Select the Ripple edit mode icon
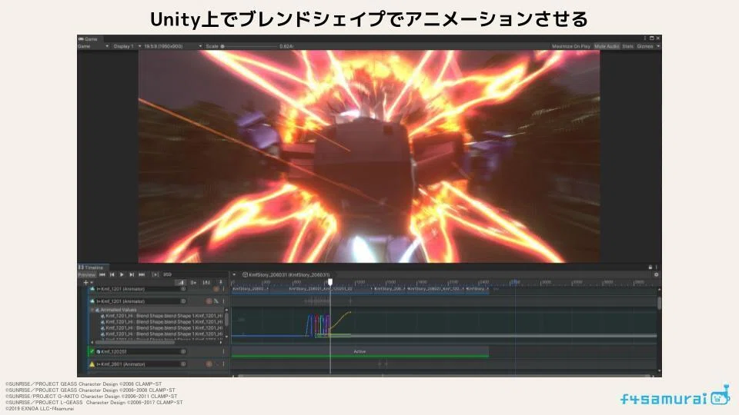The image size is (739, 415). pos(193,282)
